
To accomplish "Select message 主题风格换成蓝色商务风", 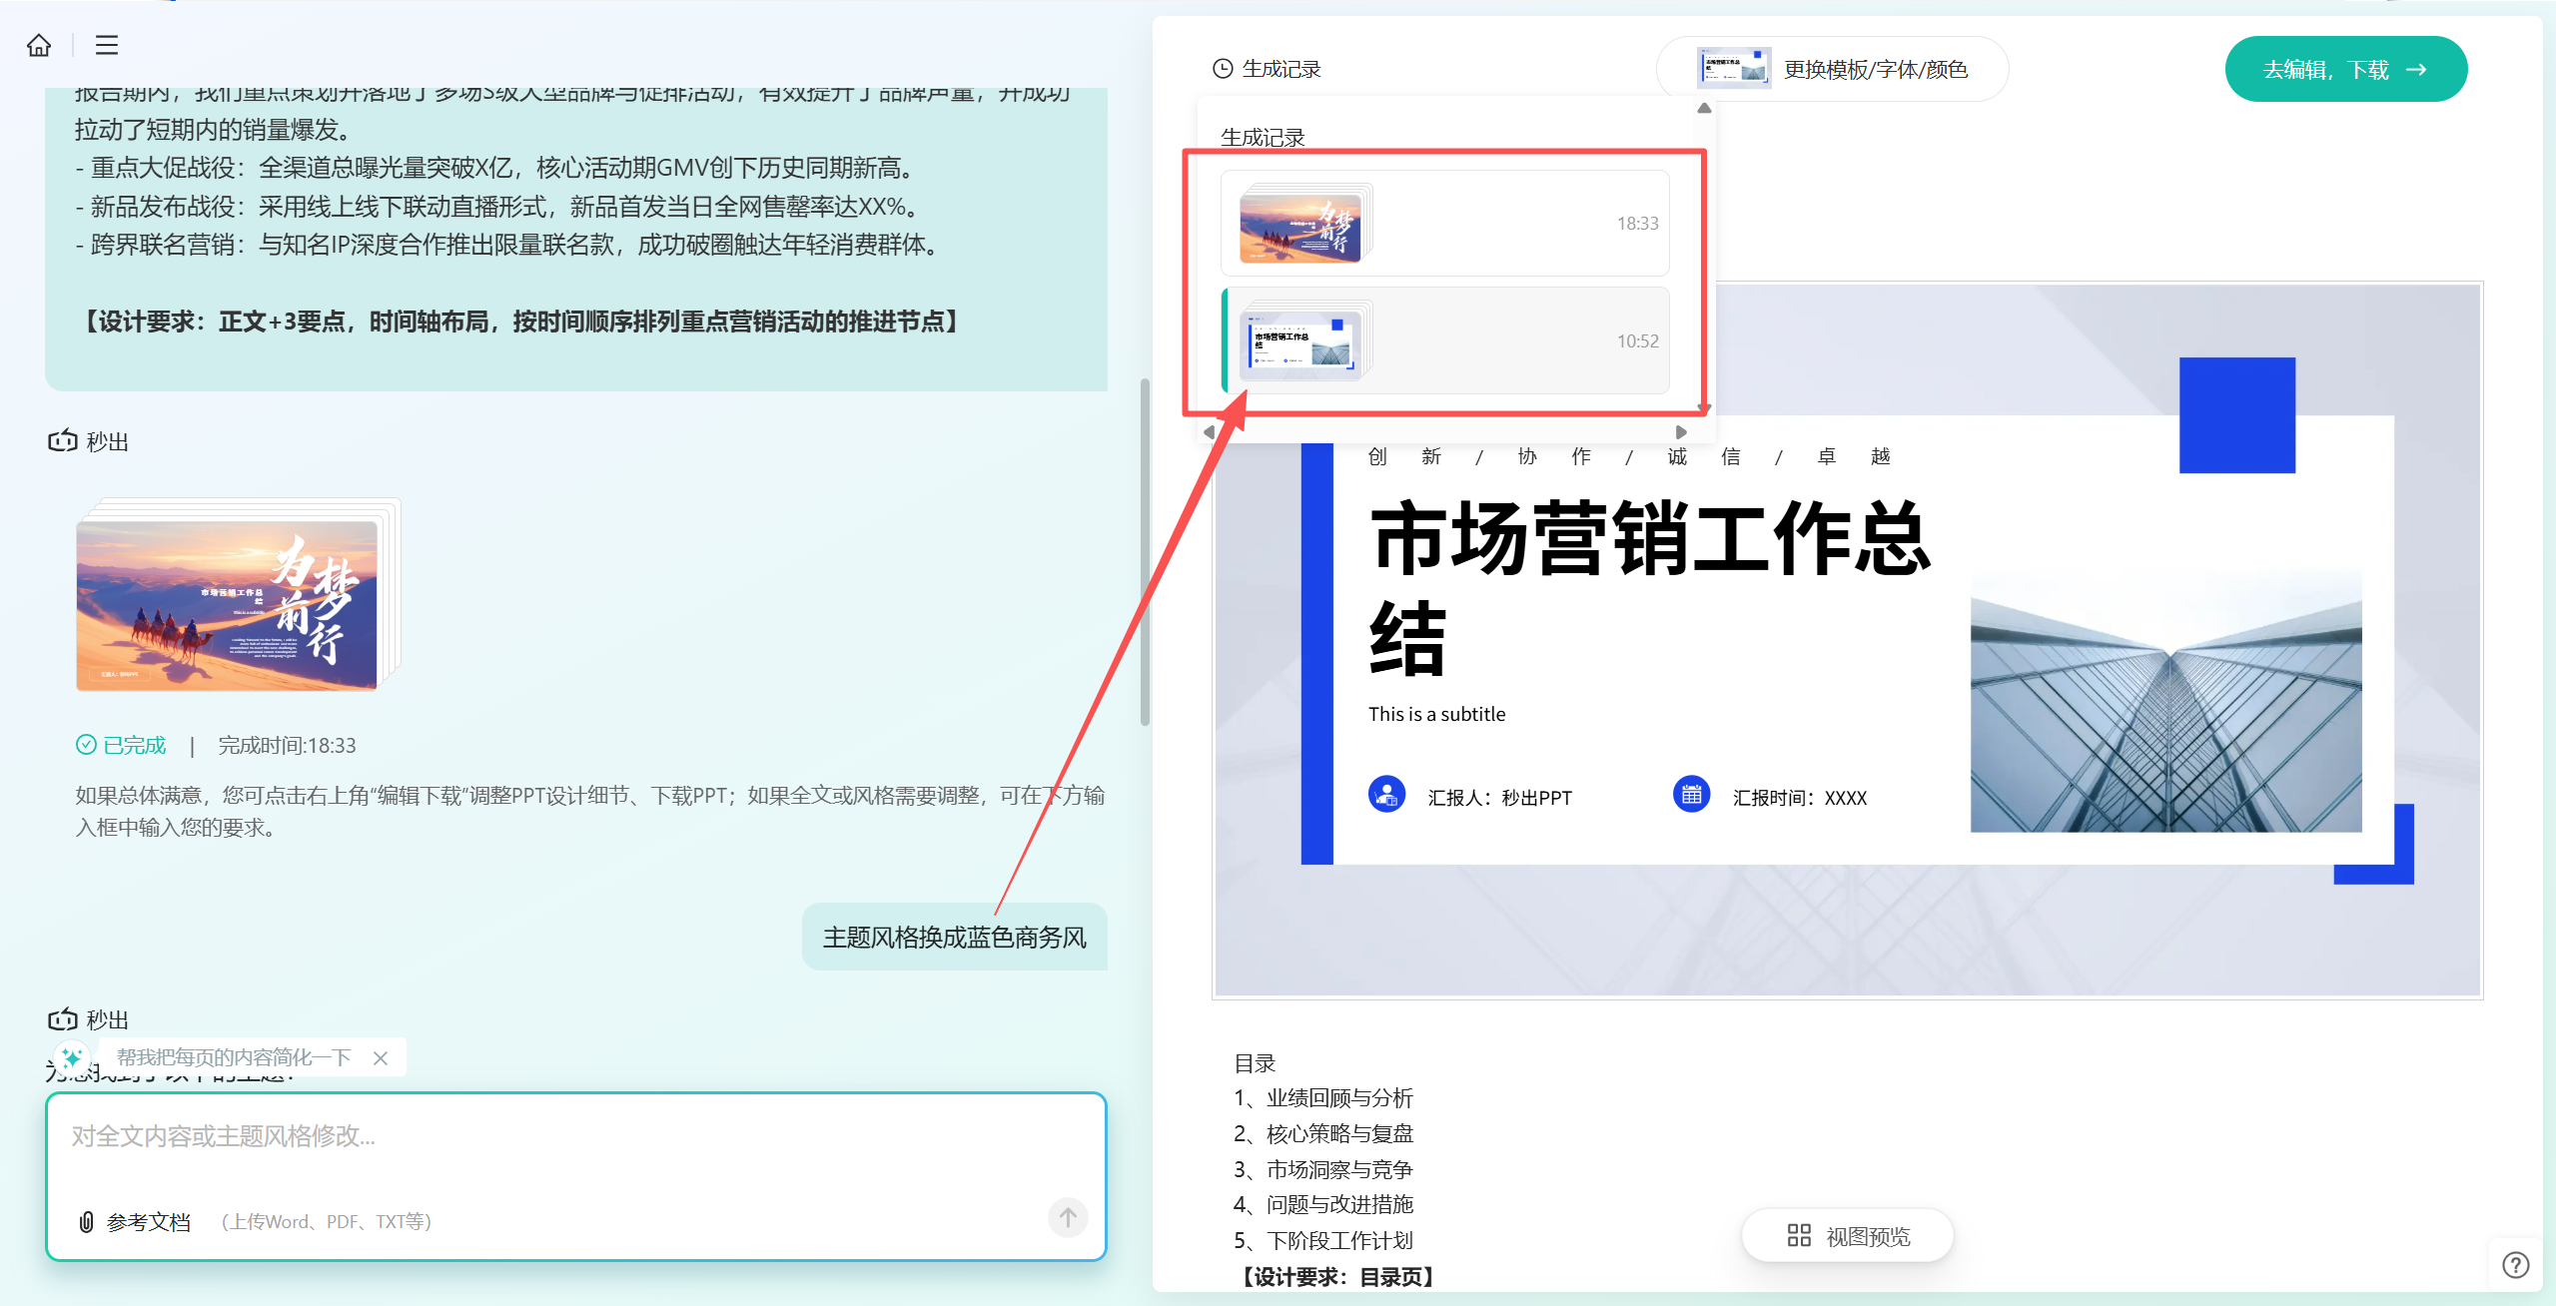I will tap(954, 938).
